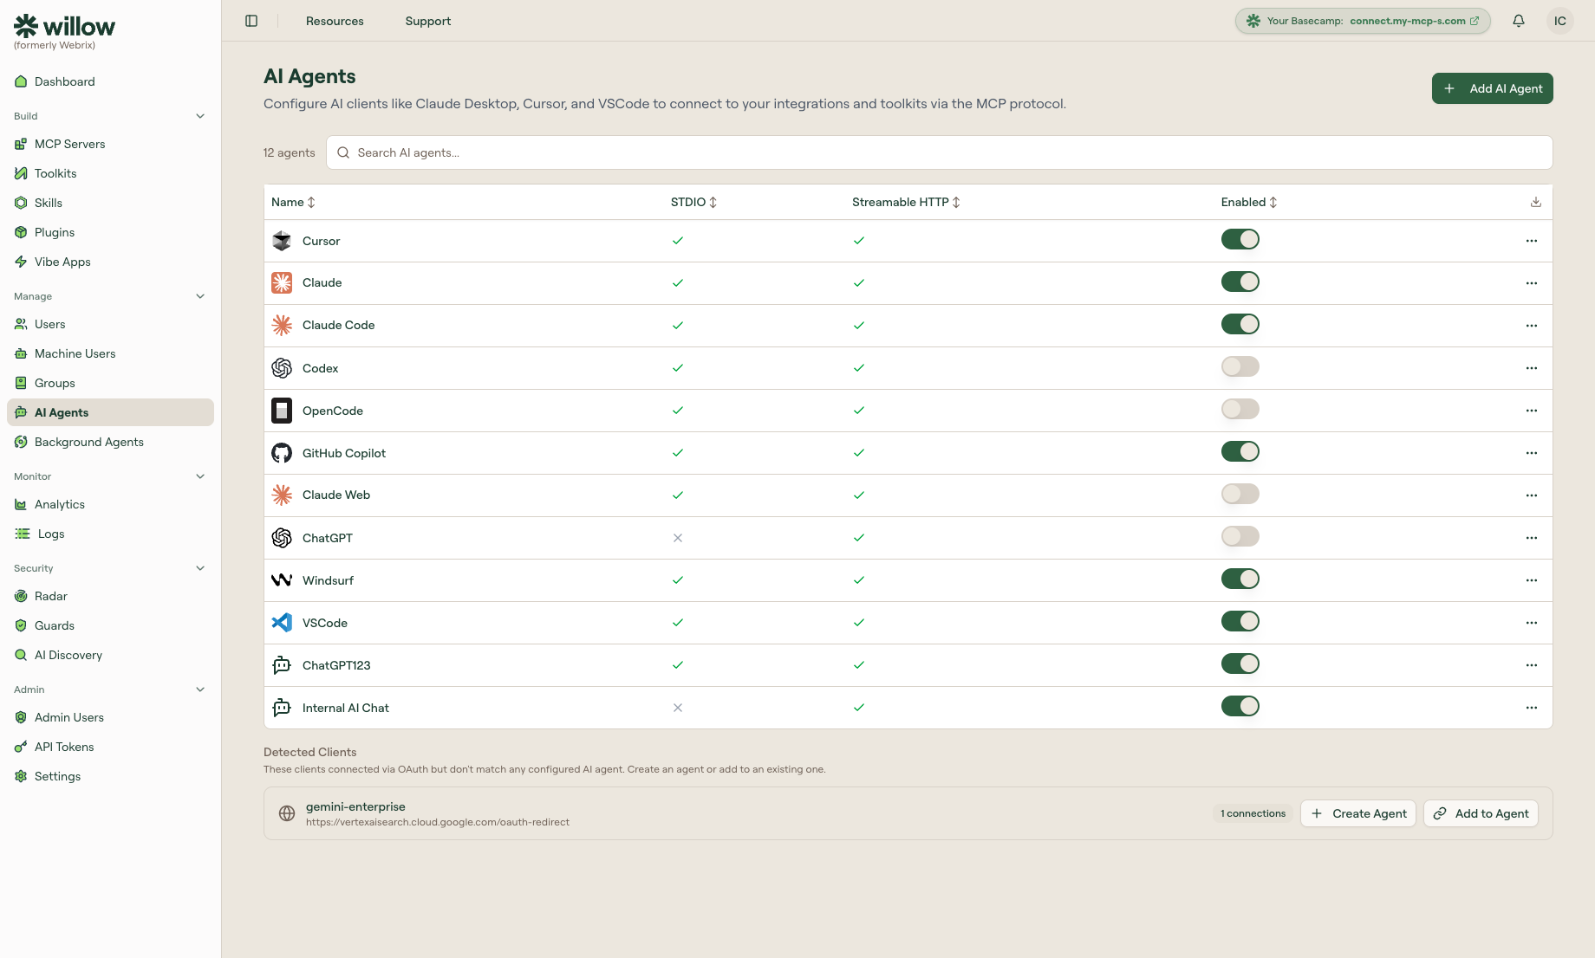The height and width of the screenshot is (958, 1595).
Task: Focus the Search AI agents field
Action: pyautogui.click(x=939, y=152)
